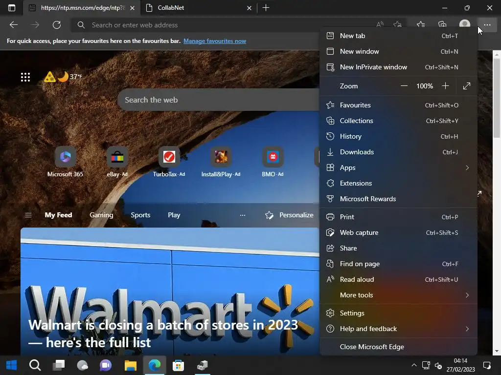Click the Search the web box

coord(219,100)
